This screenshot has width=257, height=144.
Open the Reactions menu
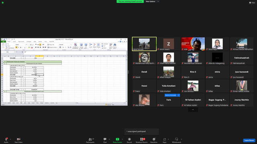154,140
